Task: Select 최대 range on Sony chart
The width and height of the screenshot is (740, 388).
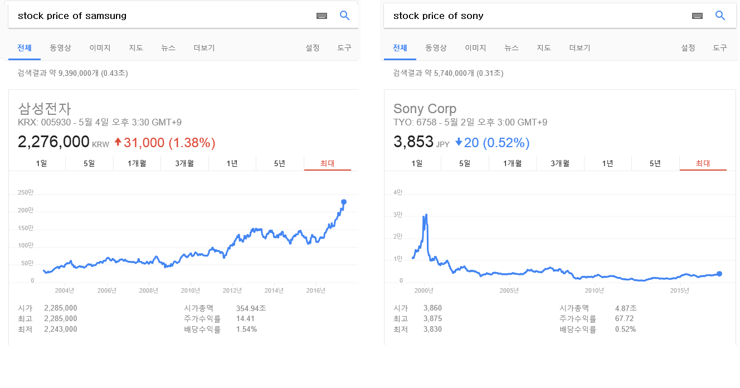Action: (703, 163)
